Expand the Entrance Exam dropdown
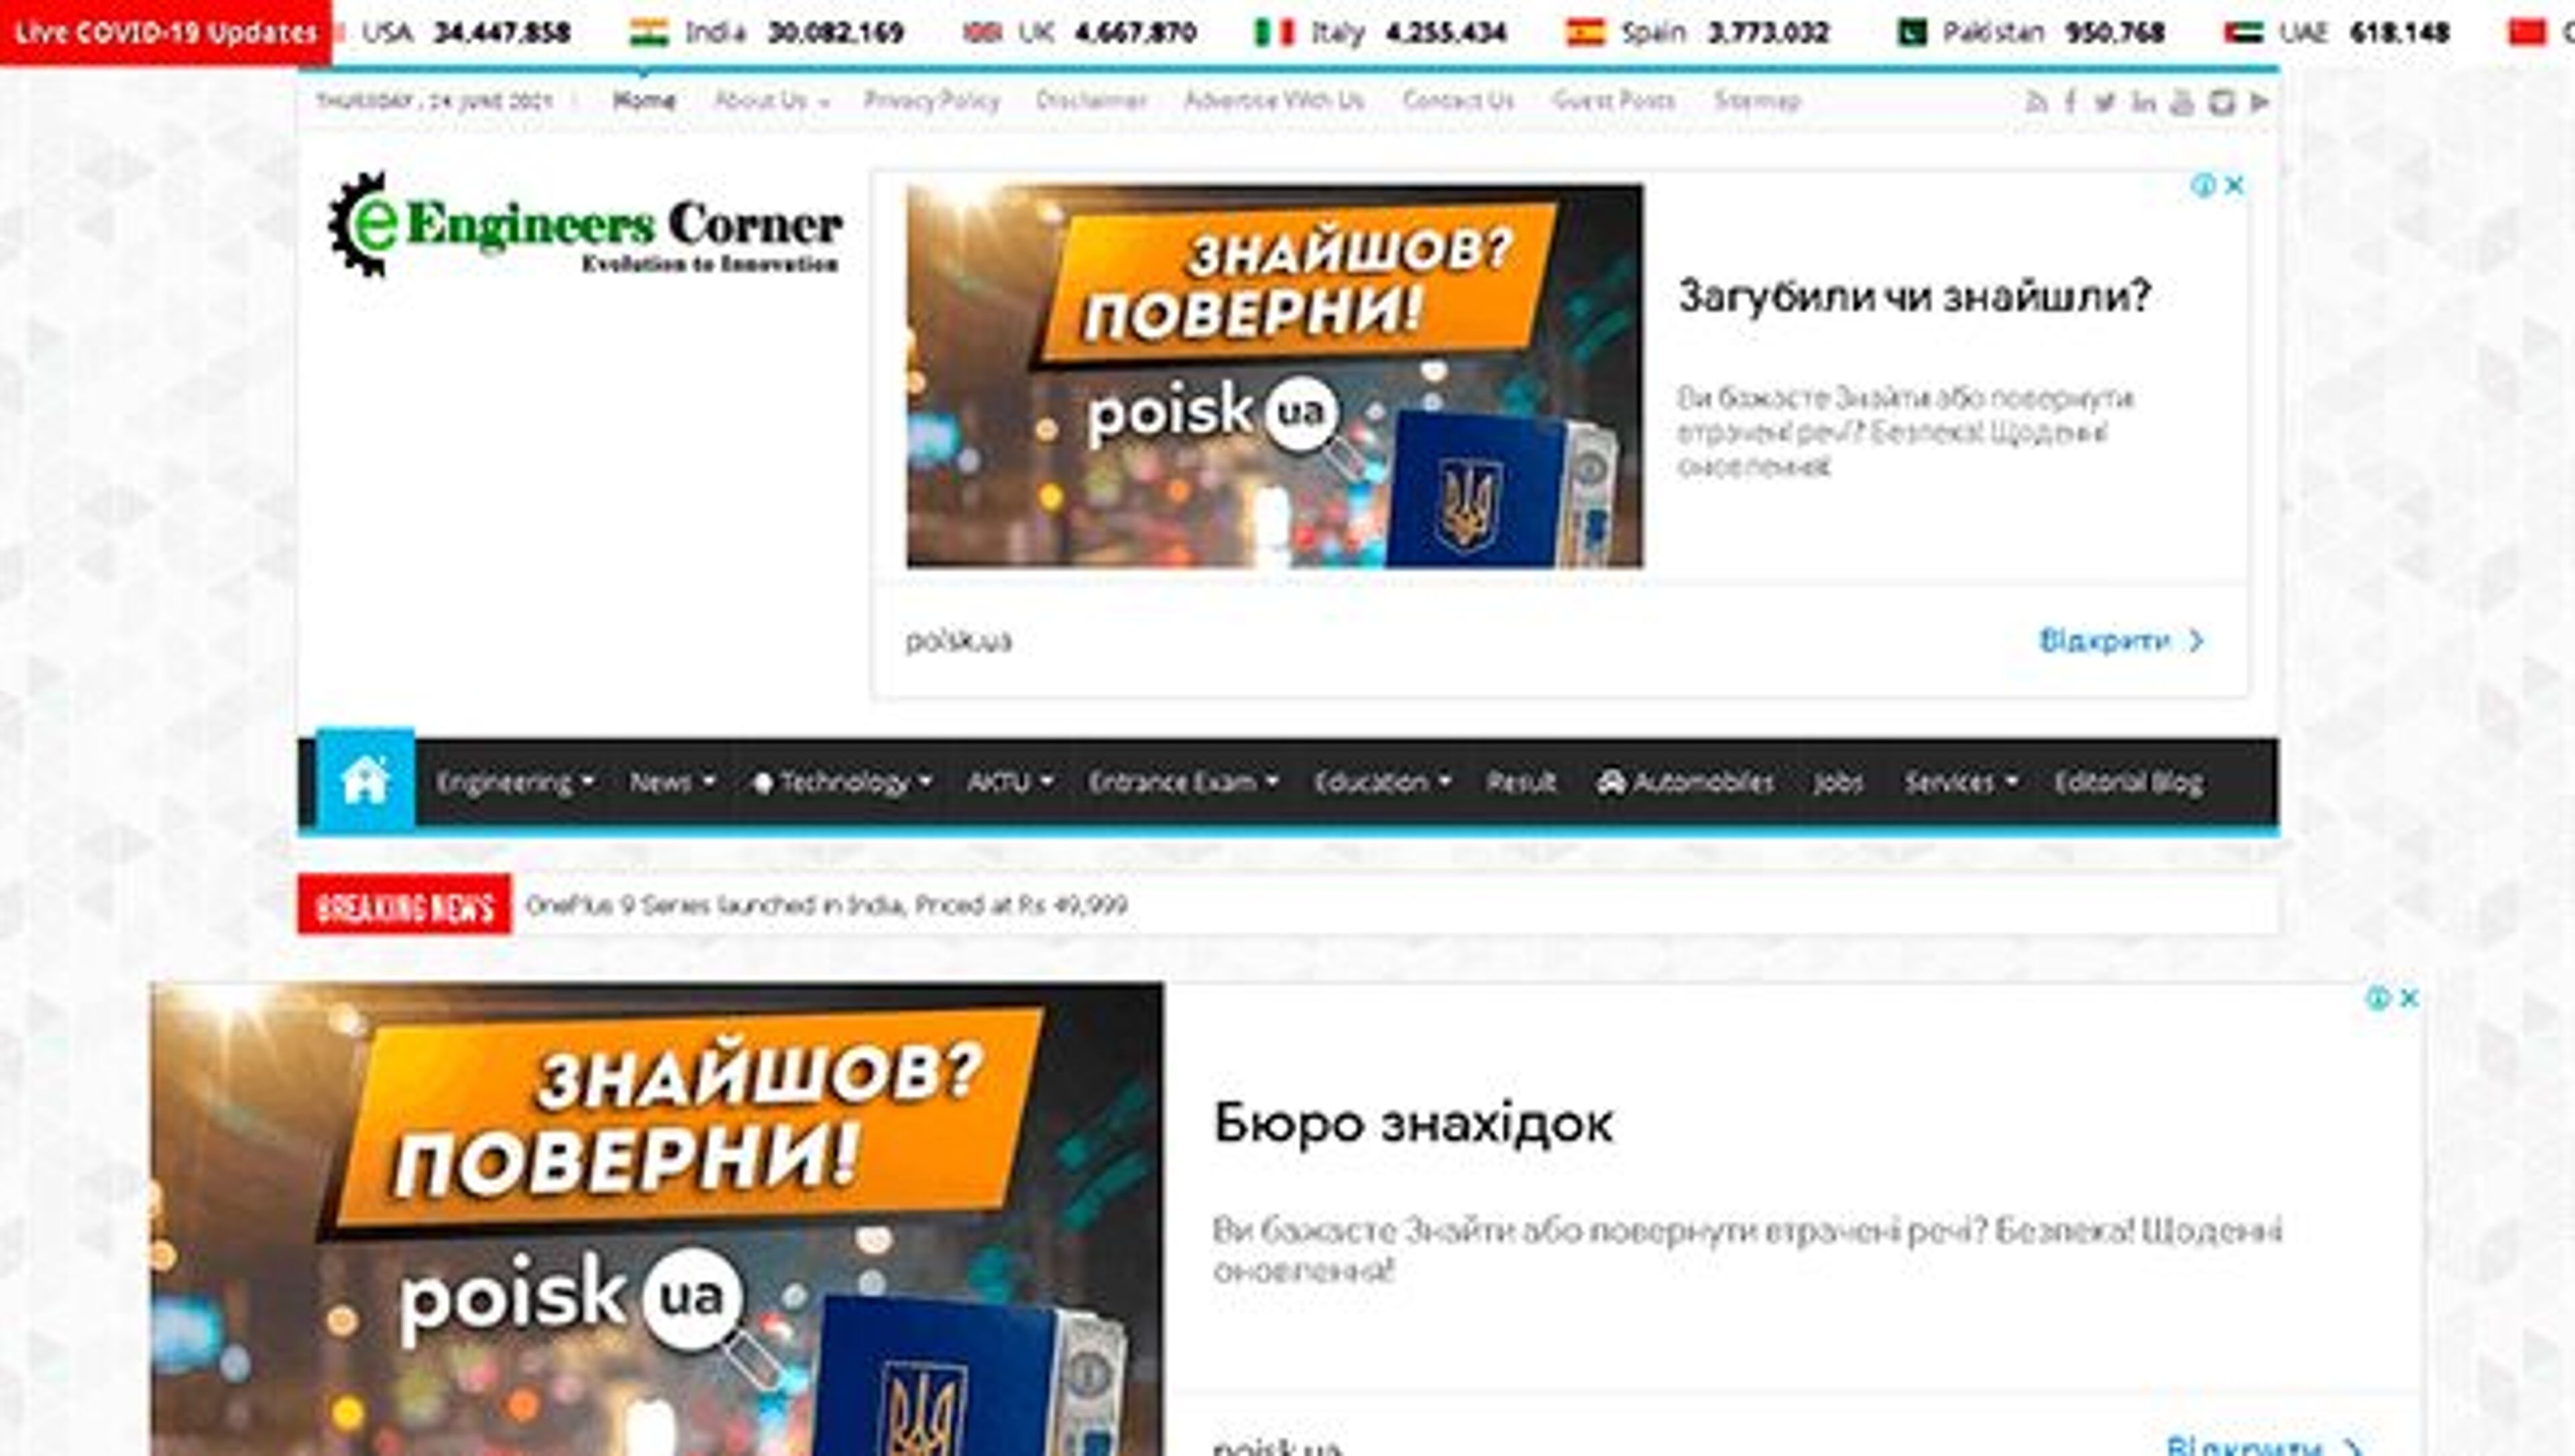Screen dimensions: 2575x1456 click(1182, 782)
